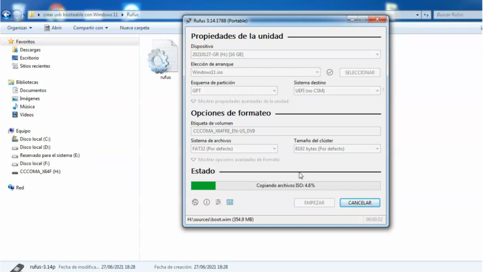This screenshot has height=272, width=483.
Task: Expand the Dispositivo device dropdown
Action: pyautogui.click(x=376, y=54)
